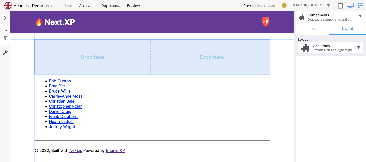Click the Components puzzle piece icon
This screenshot has width=366, height=162.
(x=302, y=17)
